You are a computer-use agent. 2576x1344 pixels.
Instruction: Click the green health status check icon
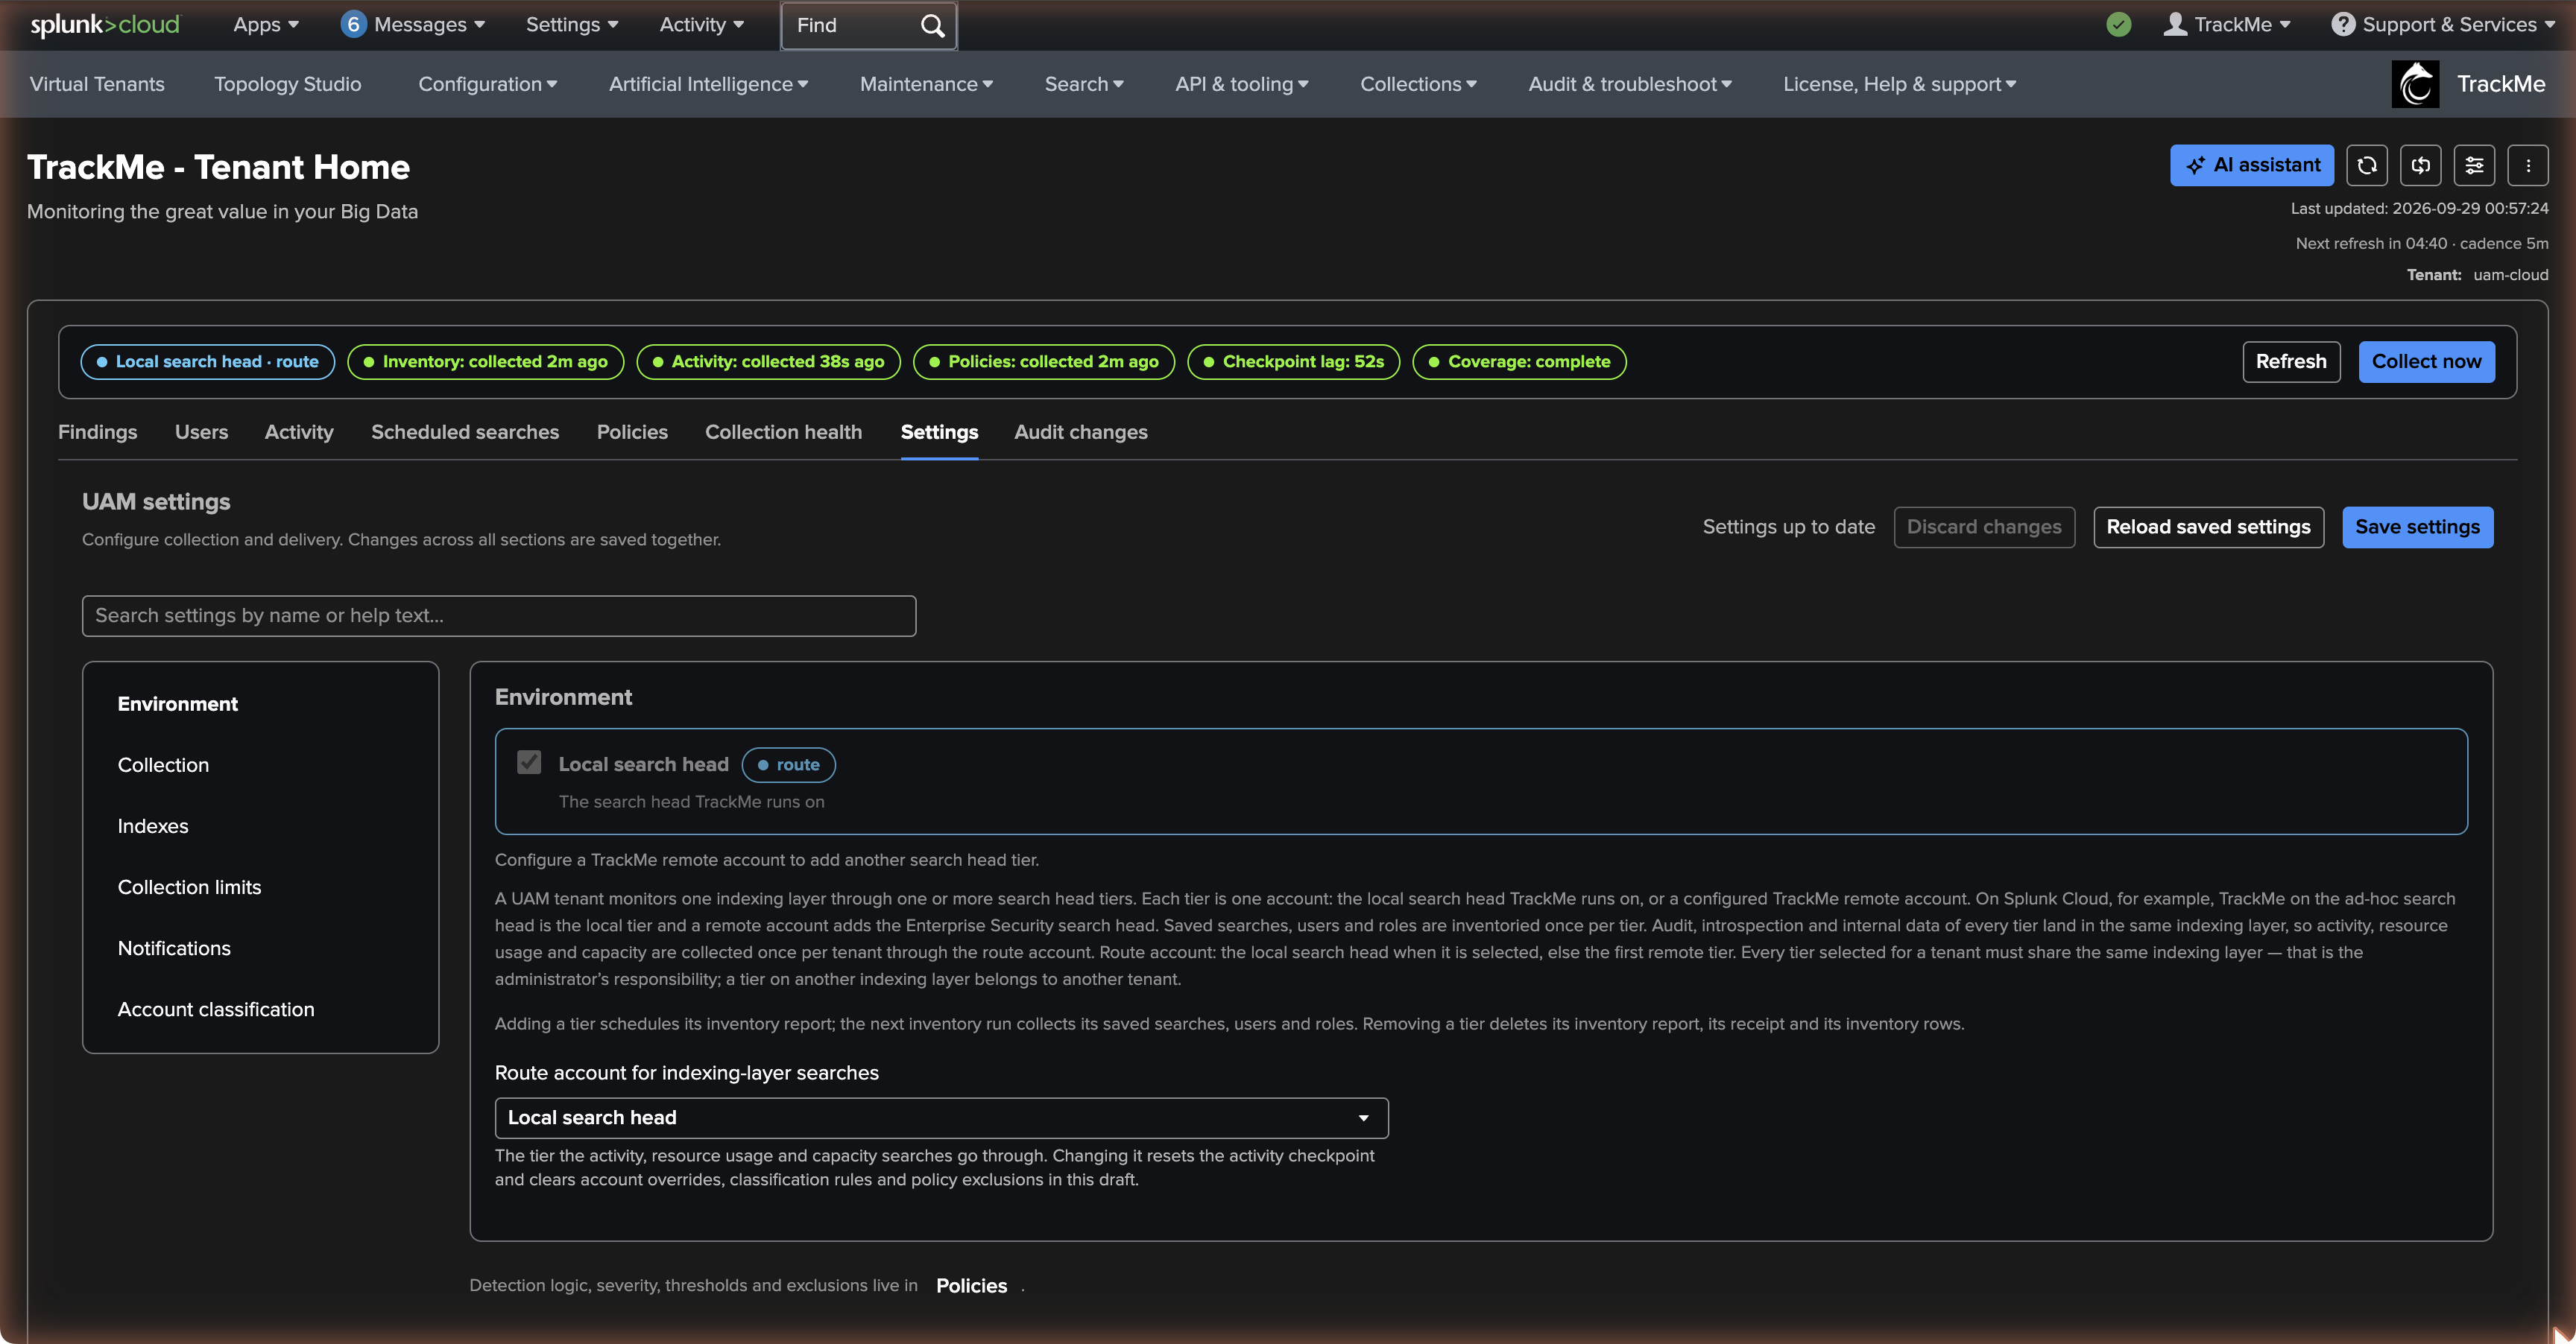(2118, 25)
